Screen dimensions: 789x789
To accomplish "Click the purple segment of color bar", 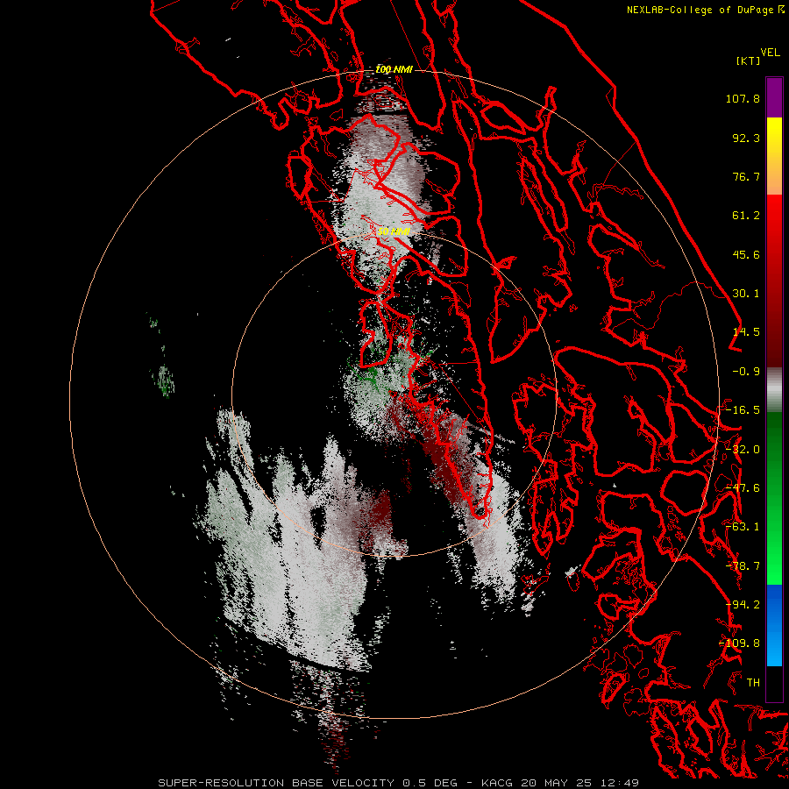I will (774, 97).
